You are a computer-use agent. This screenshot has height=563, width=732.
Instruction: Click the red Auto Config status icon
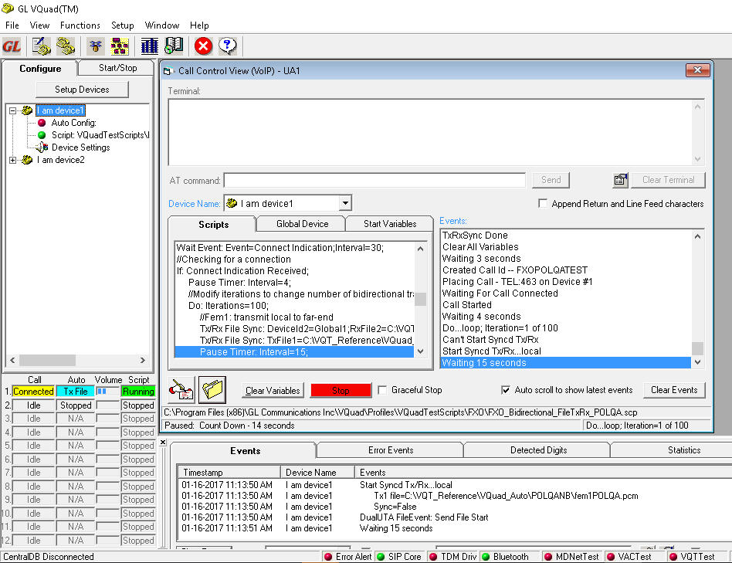42,123
